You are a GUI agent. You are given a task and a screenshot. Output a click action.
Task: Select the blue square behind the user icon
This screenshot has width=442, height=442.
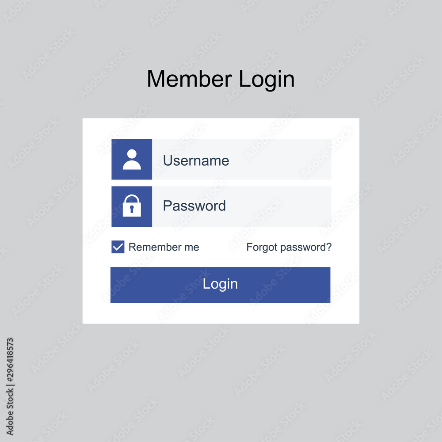click(132, 159)
